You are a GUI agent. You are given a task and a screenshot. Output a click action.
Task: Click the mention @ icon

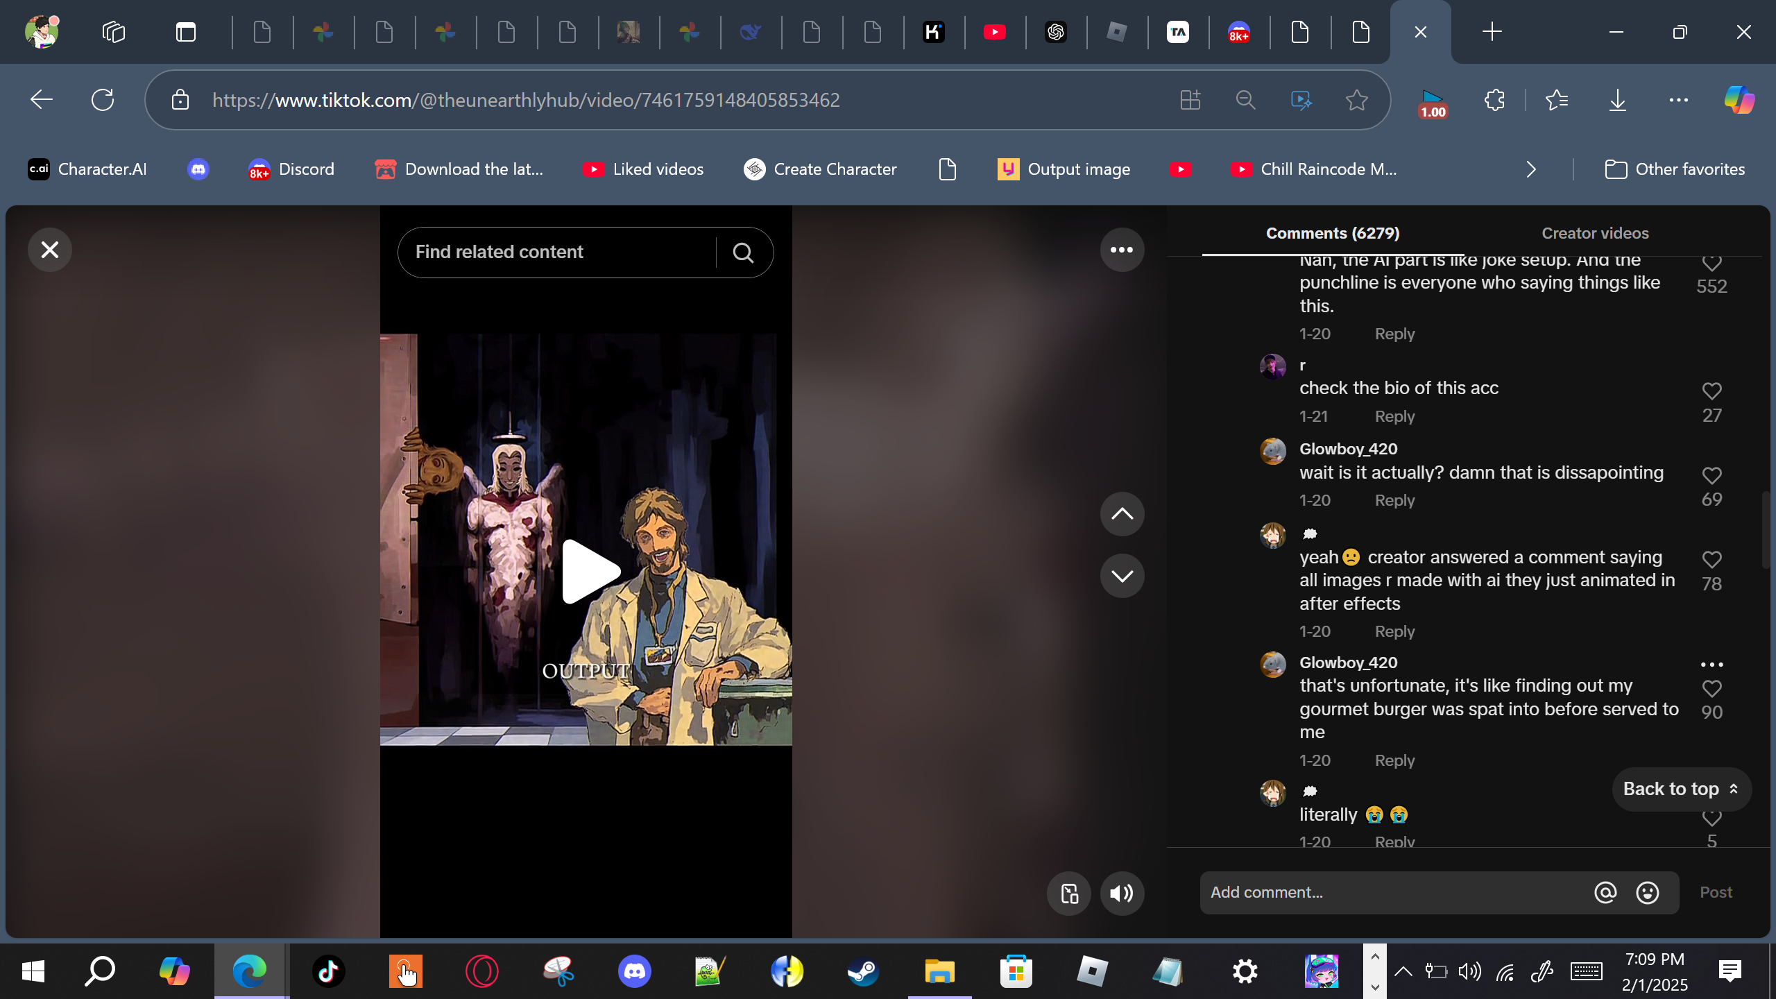(x=1605, y=892)
